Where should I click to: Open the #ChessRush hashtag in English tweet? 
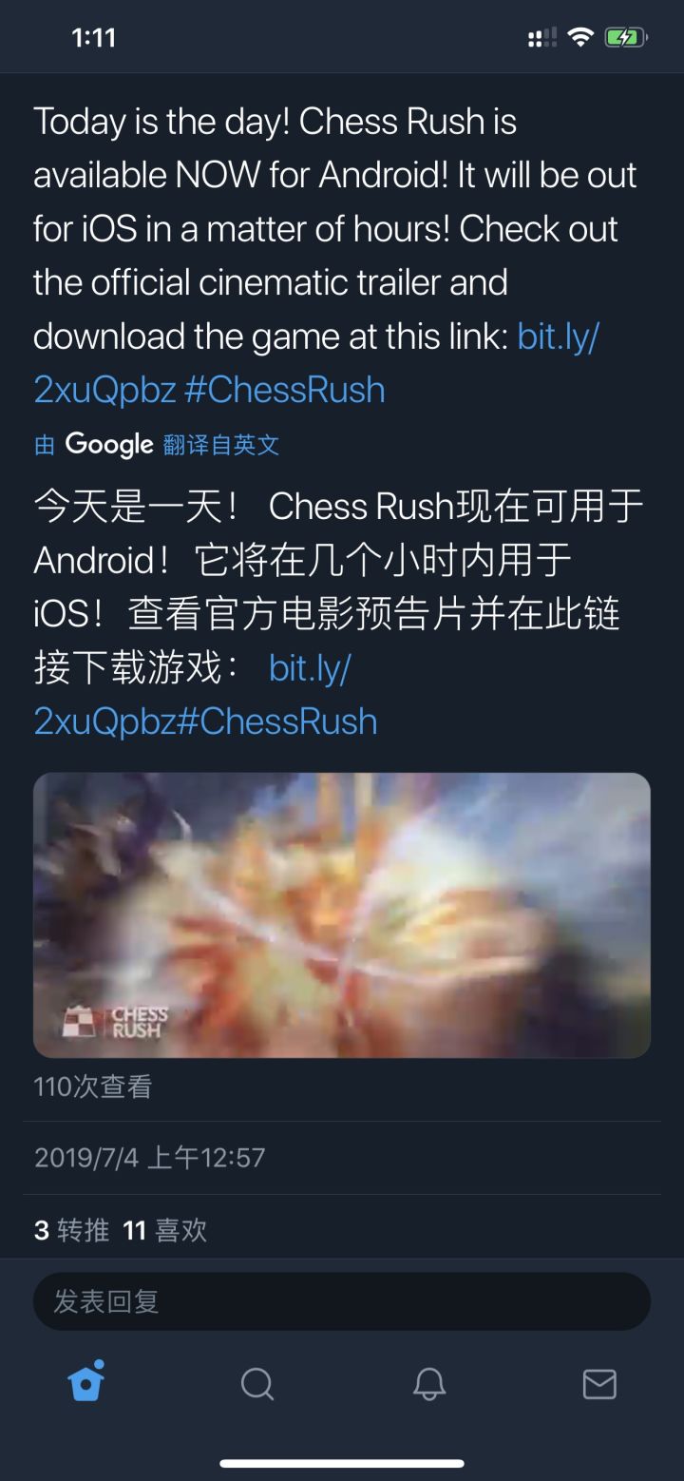(285, 390)
